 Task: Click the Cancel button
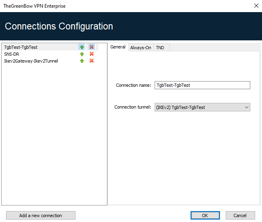pos(240,216)
